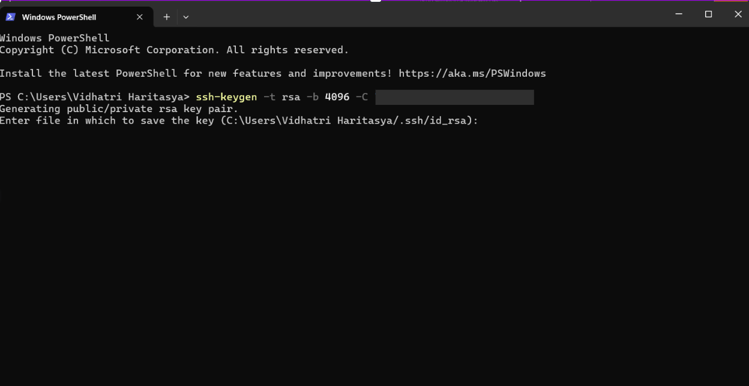Click the 4096 bit-size value
This screenshot has width=749, height=386.
[337, 97]
